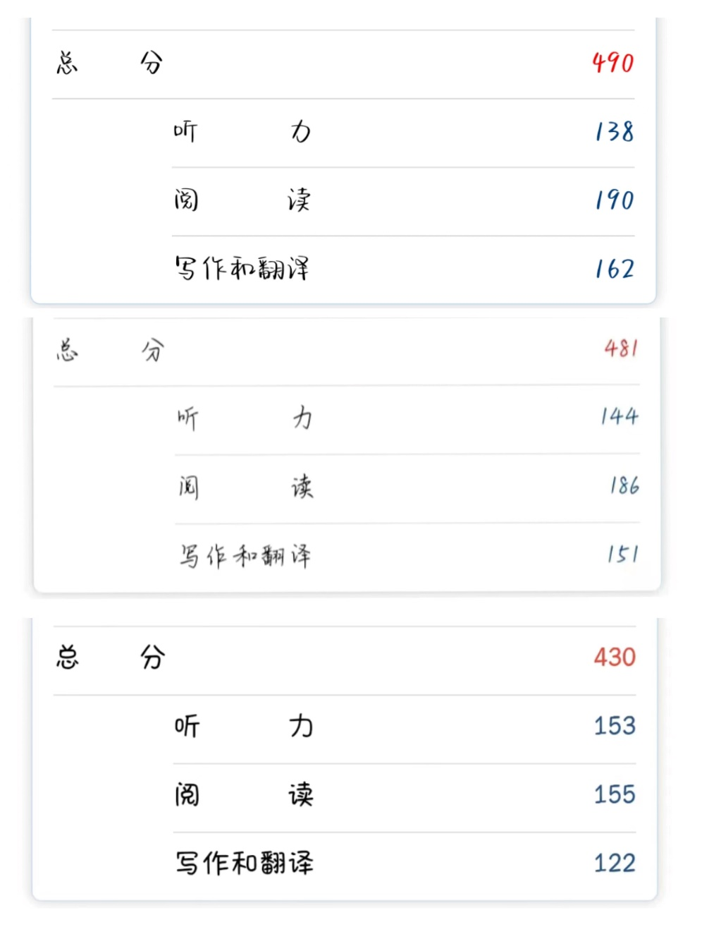The image size is (702, 927).
Task: Select the reading score 190
Action: click(613, 200)
